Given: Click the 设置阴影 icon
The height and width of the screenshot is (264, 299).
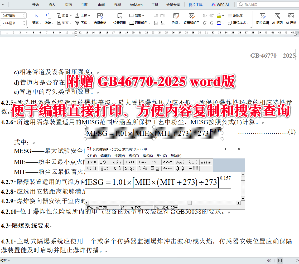Looking at the screenshot, I should point(120,18).
